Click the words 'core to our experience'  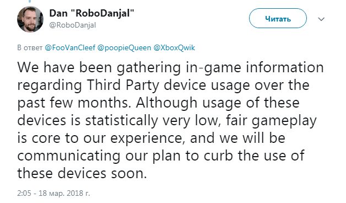click(x=107, y=138)
